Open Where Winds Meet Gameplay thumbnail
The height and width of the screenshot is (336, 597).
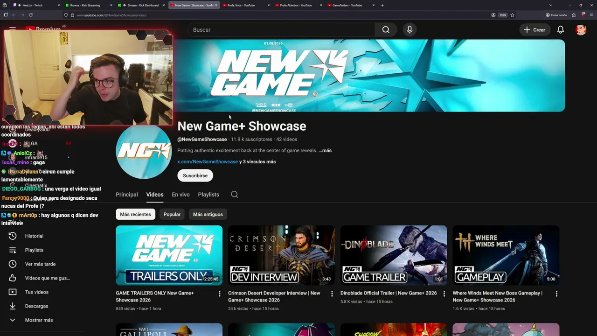coord(506,255)
